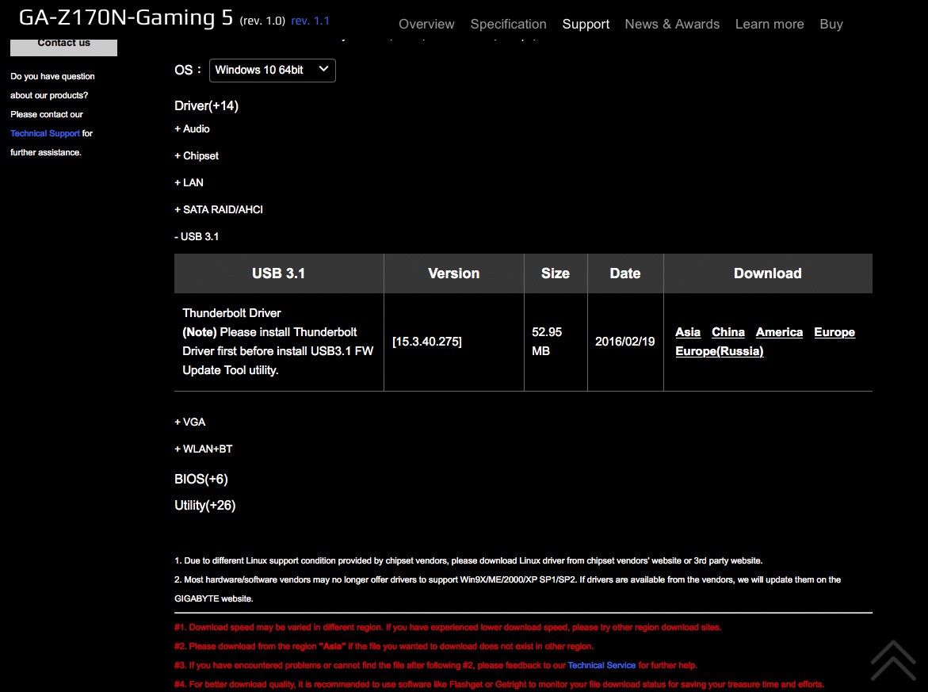Click the USB 3.1 table header
The width and height of the screenshot is (928, 692).
[279, 273]
